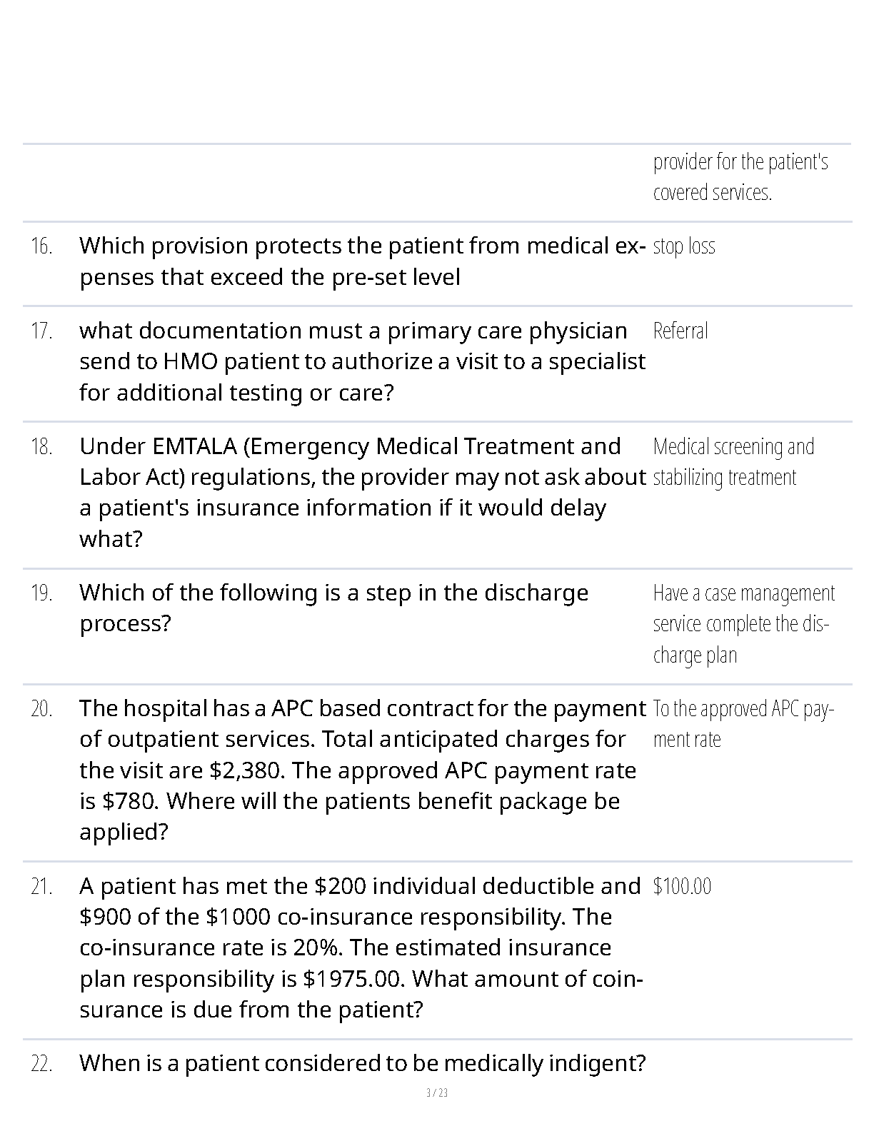Click question 21 about coinsurance due

(361, 947)
